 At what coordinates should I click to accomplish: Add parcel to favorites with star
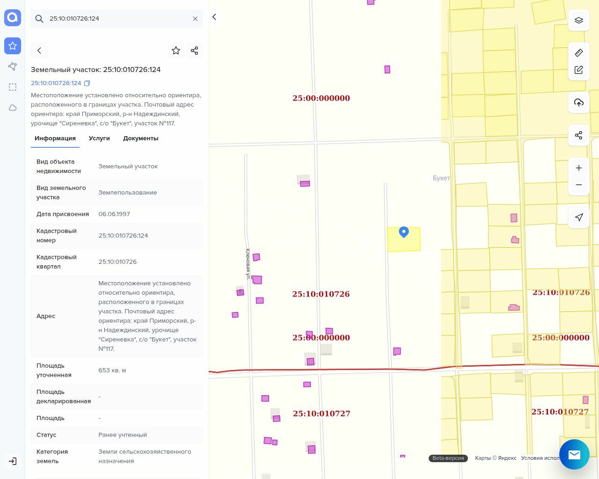176,51
